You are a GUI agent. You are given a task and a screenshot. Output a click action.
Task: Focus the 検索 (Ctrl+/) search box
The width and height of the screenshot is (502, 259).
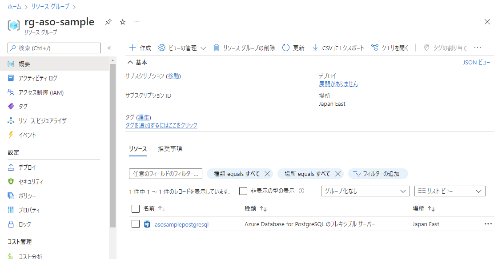coord(54,48)
